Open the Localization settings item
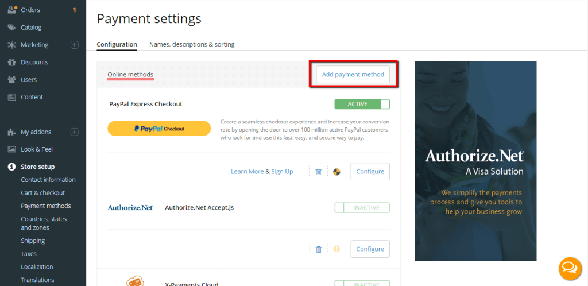 coord(37,267)
